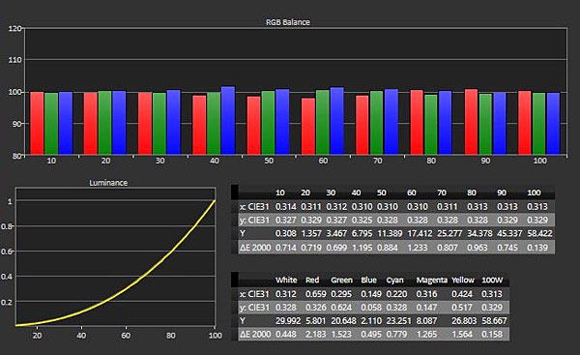Click the Red ΔE 2000 value 2.183
580x355 pixels.
[x=316, y=335]
